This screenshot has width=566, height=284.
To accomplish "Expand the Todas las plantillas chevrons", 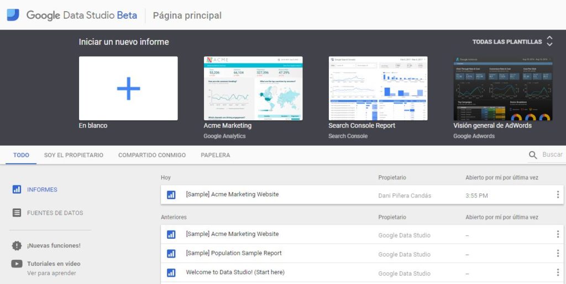I will (549, 41).
